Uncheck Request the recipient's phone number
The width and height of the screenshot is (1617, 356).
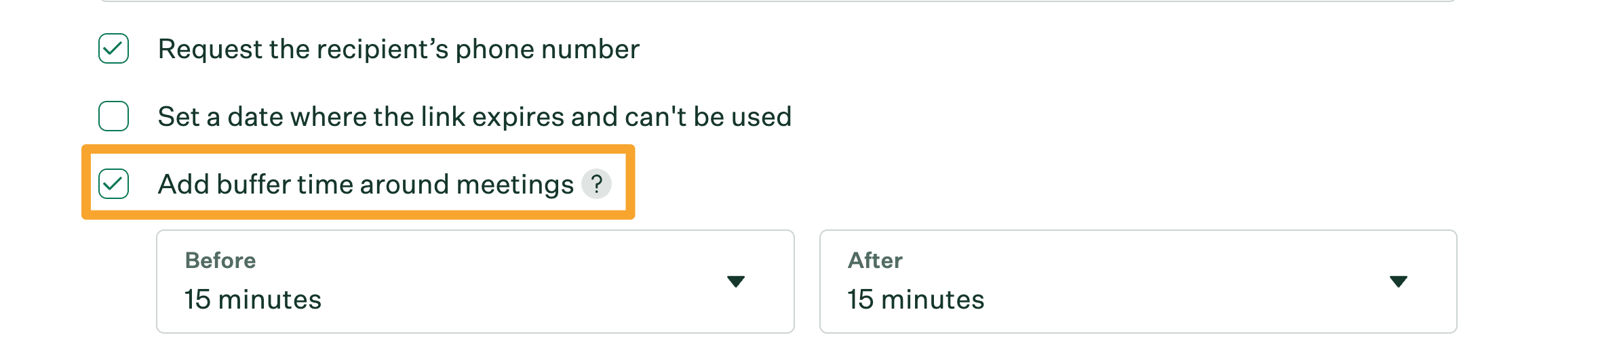[113, 49]
